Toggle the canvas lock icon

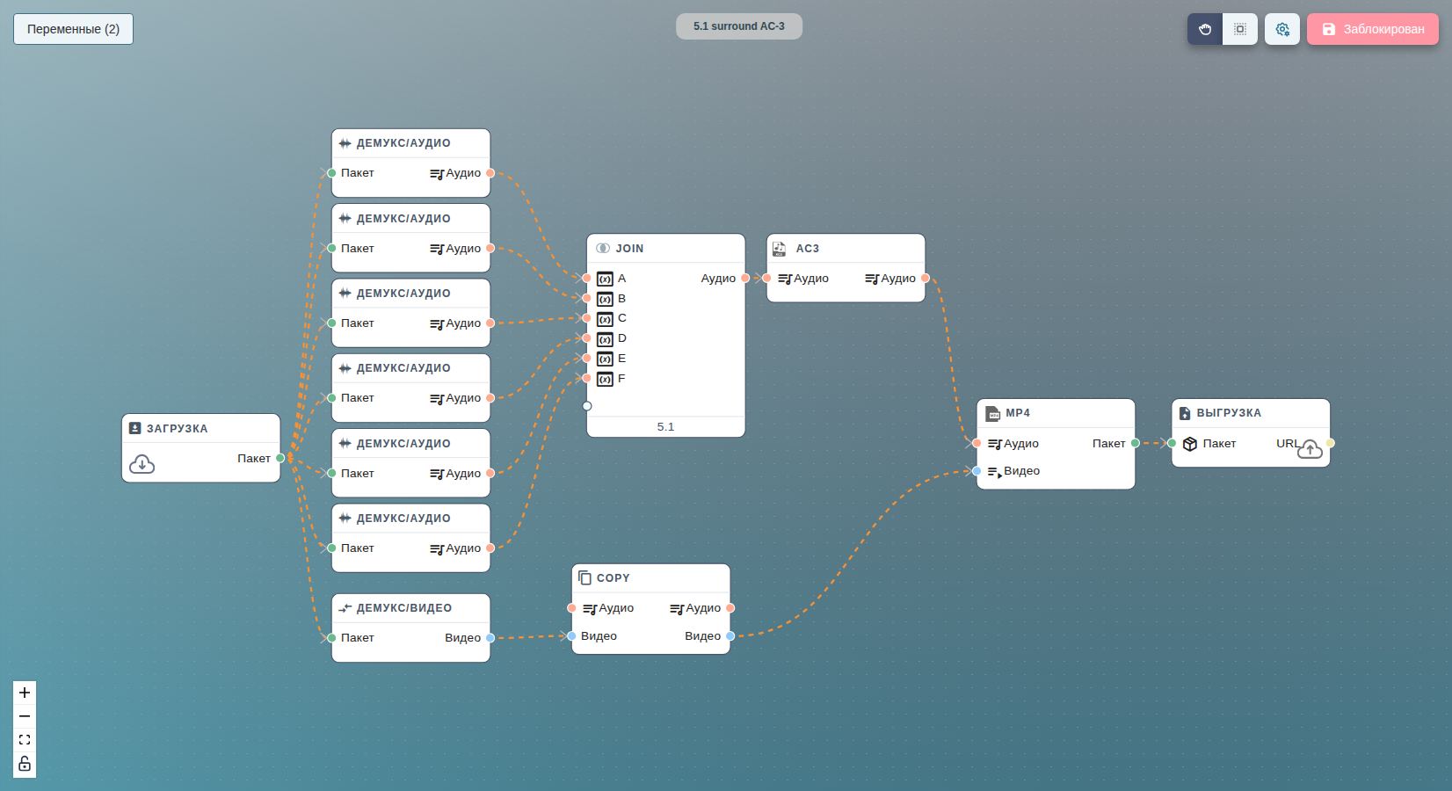click(x=25, y=764)
